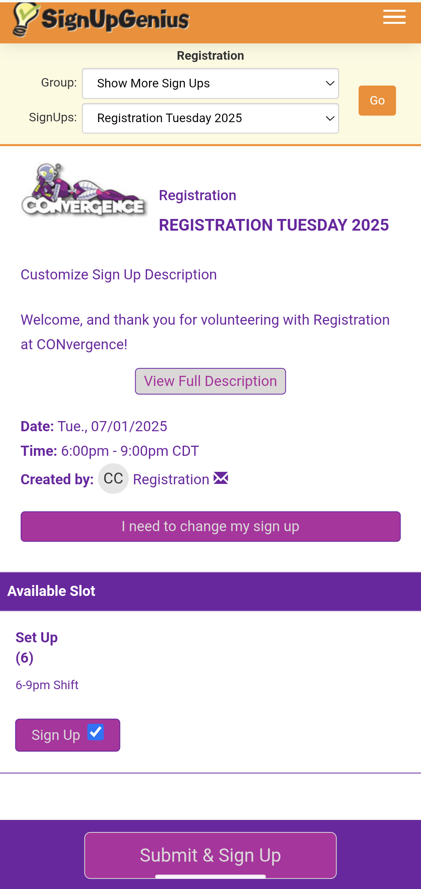This screenshot has height=889, width=421.
Task: Open the Group dropdown
Action: [x=210, y=84]
